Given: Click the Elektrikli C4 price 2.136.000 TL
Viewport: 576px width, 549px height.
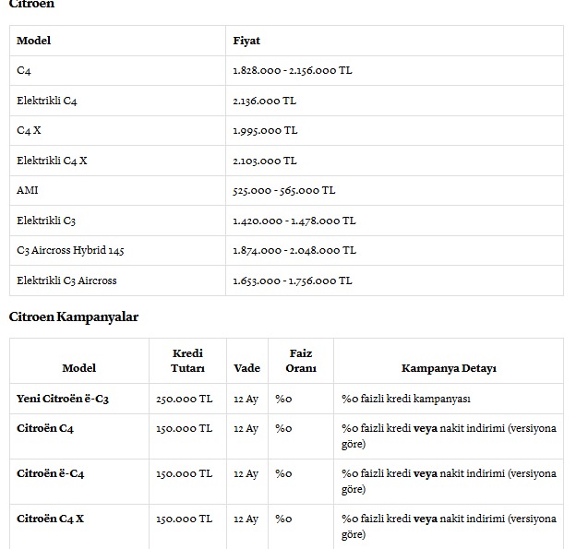Looking at the screenshot, I should [265, 101].
